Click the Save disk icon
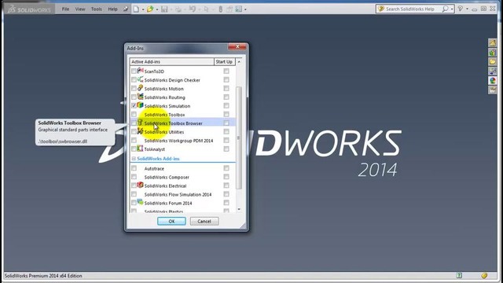This screenshot has height=283, width=503. [x=164, y=9]
